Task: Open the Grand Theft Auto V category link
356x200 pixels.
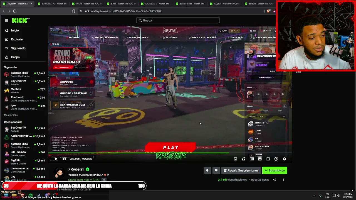Action: click(x=84, y=180)
